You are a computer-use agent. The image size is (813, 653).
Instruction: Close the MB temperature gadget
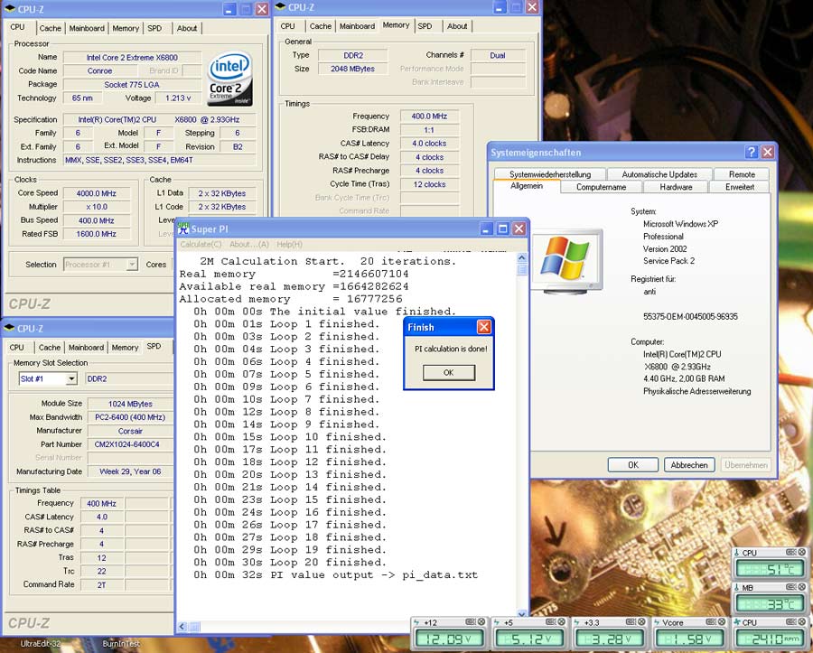pos(802,587)
